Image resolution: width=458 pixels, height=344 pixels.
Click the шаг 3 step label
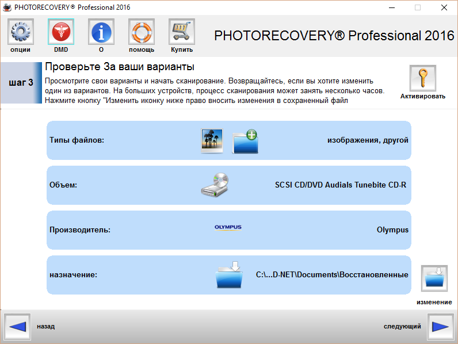pyautogui.click(x=21, y=83)
